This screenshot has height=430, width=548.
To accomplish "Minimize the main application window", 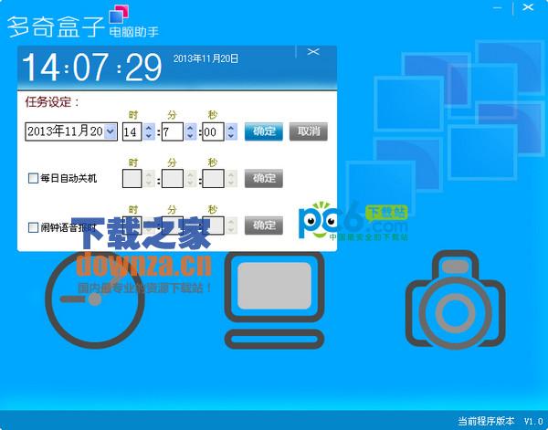I will tap(497, 7).
